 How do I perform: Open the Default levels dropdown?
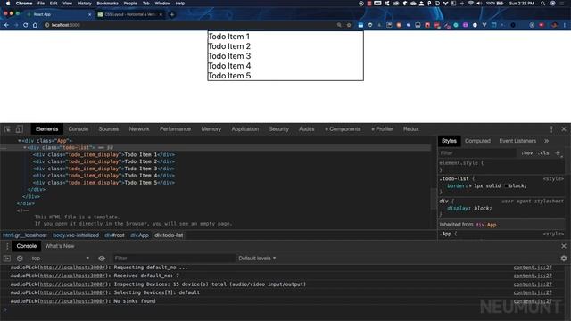257,259
